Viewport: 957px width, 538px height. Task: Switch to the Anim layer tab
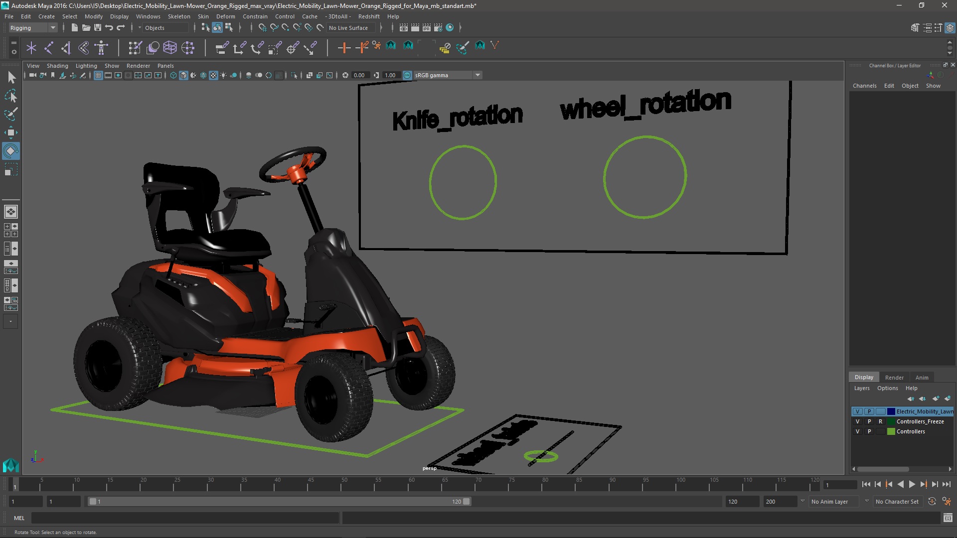[922, 378]
